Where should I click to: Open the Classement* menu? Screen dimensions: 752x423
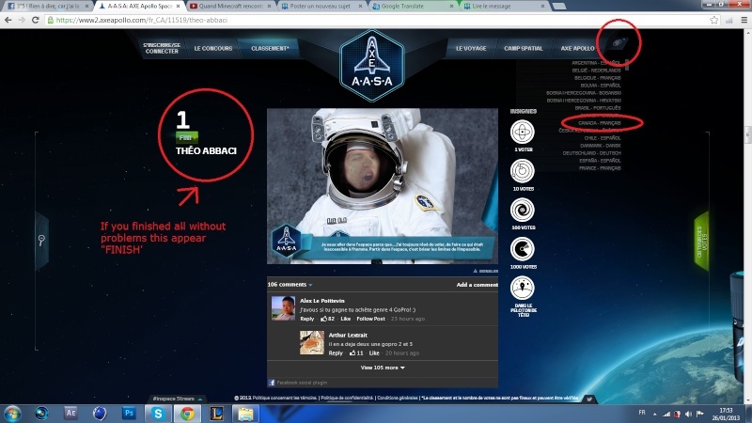[270, 49]
